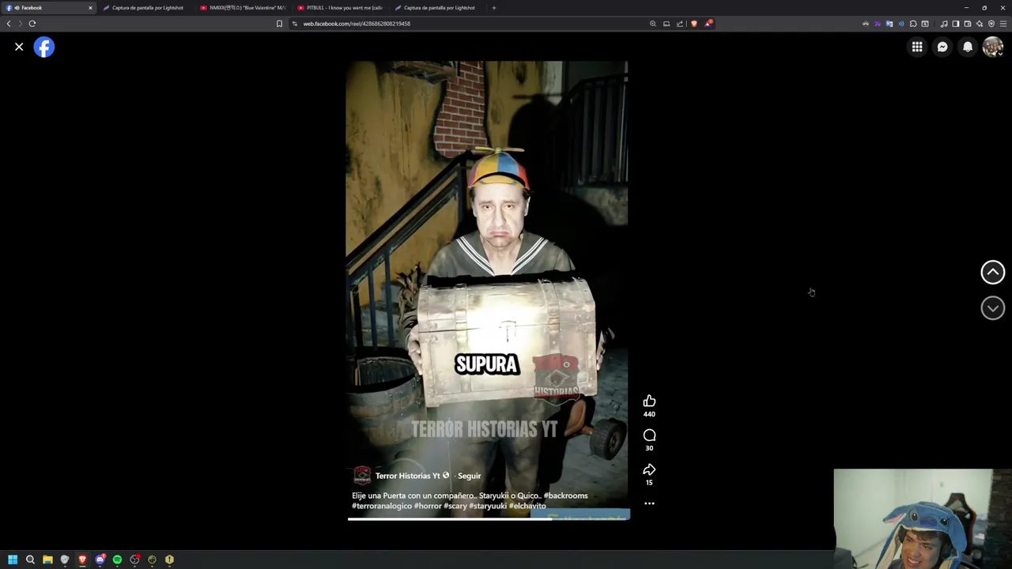Open the reel's three-dot options menu

[649, 503]
